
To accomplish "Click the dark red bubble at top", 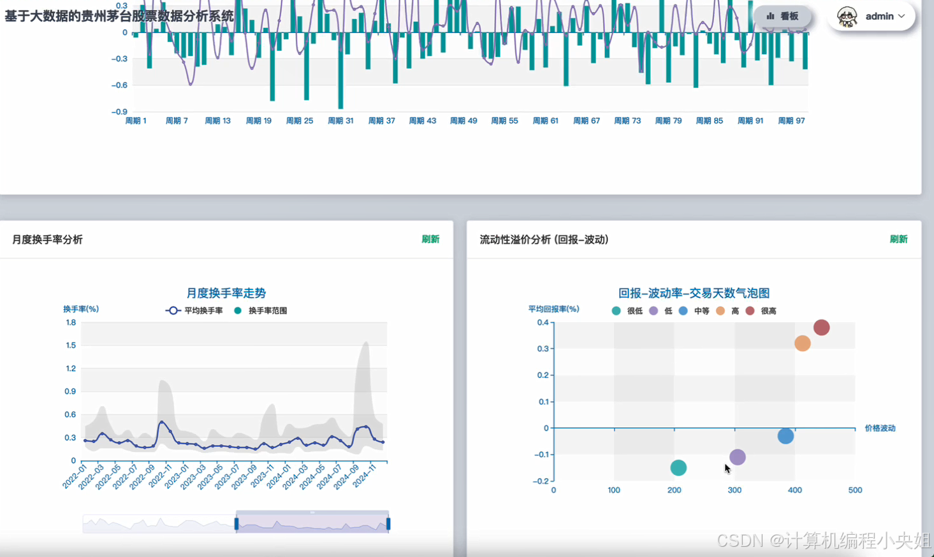I will pos(821,327).
